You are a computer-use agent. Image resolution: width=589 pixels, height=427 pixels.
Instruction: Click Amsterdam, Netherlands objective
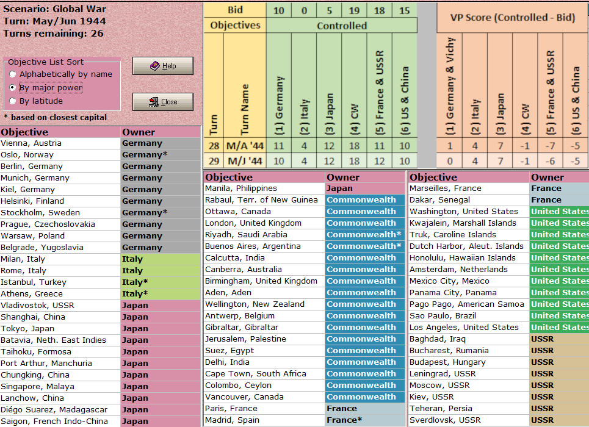pyautogui.click(x=468, y=270)
